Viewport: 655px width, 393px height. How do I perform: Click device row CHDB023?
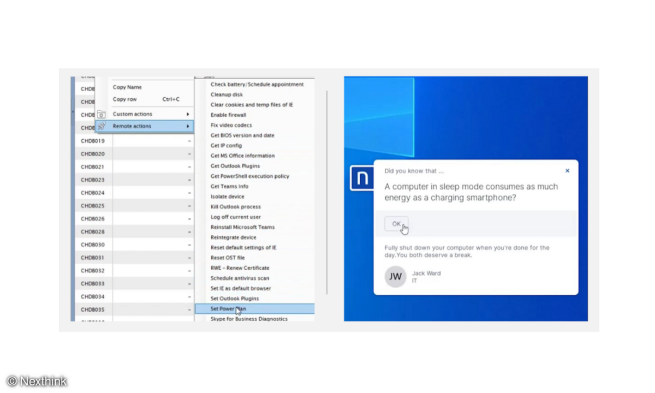click(x=134, y=180)
